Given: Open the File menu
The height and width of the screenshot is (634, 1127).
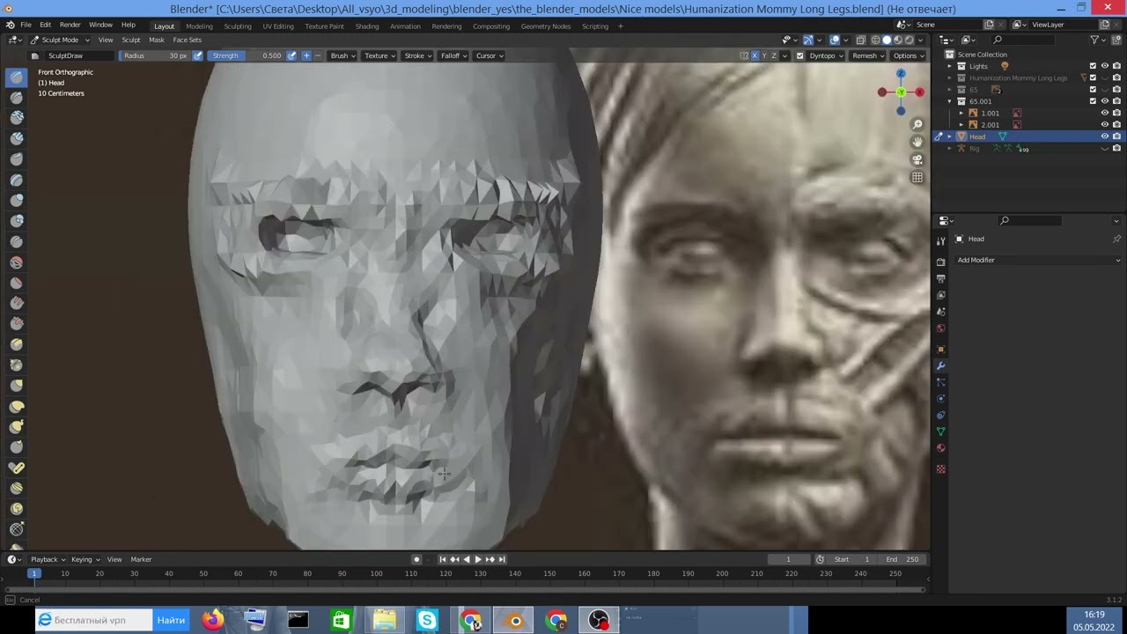Looking at the screenshot, I should [x=26, y=25].
